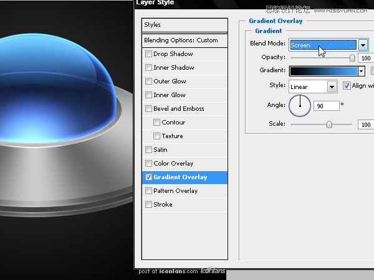Enable Bevel and Emboss checkbox
Image resolution: width=374 pixels, height=280 pixels.
[x=148, y=108]
